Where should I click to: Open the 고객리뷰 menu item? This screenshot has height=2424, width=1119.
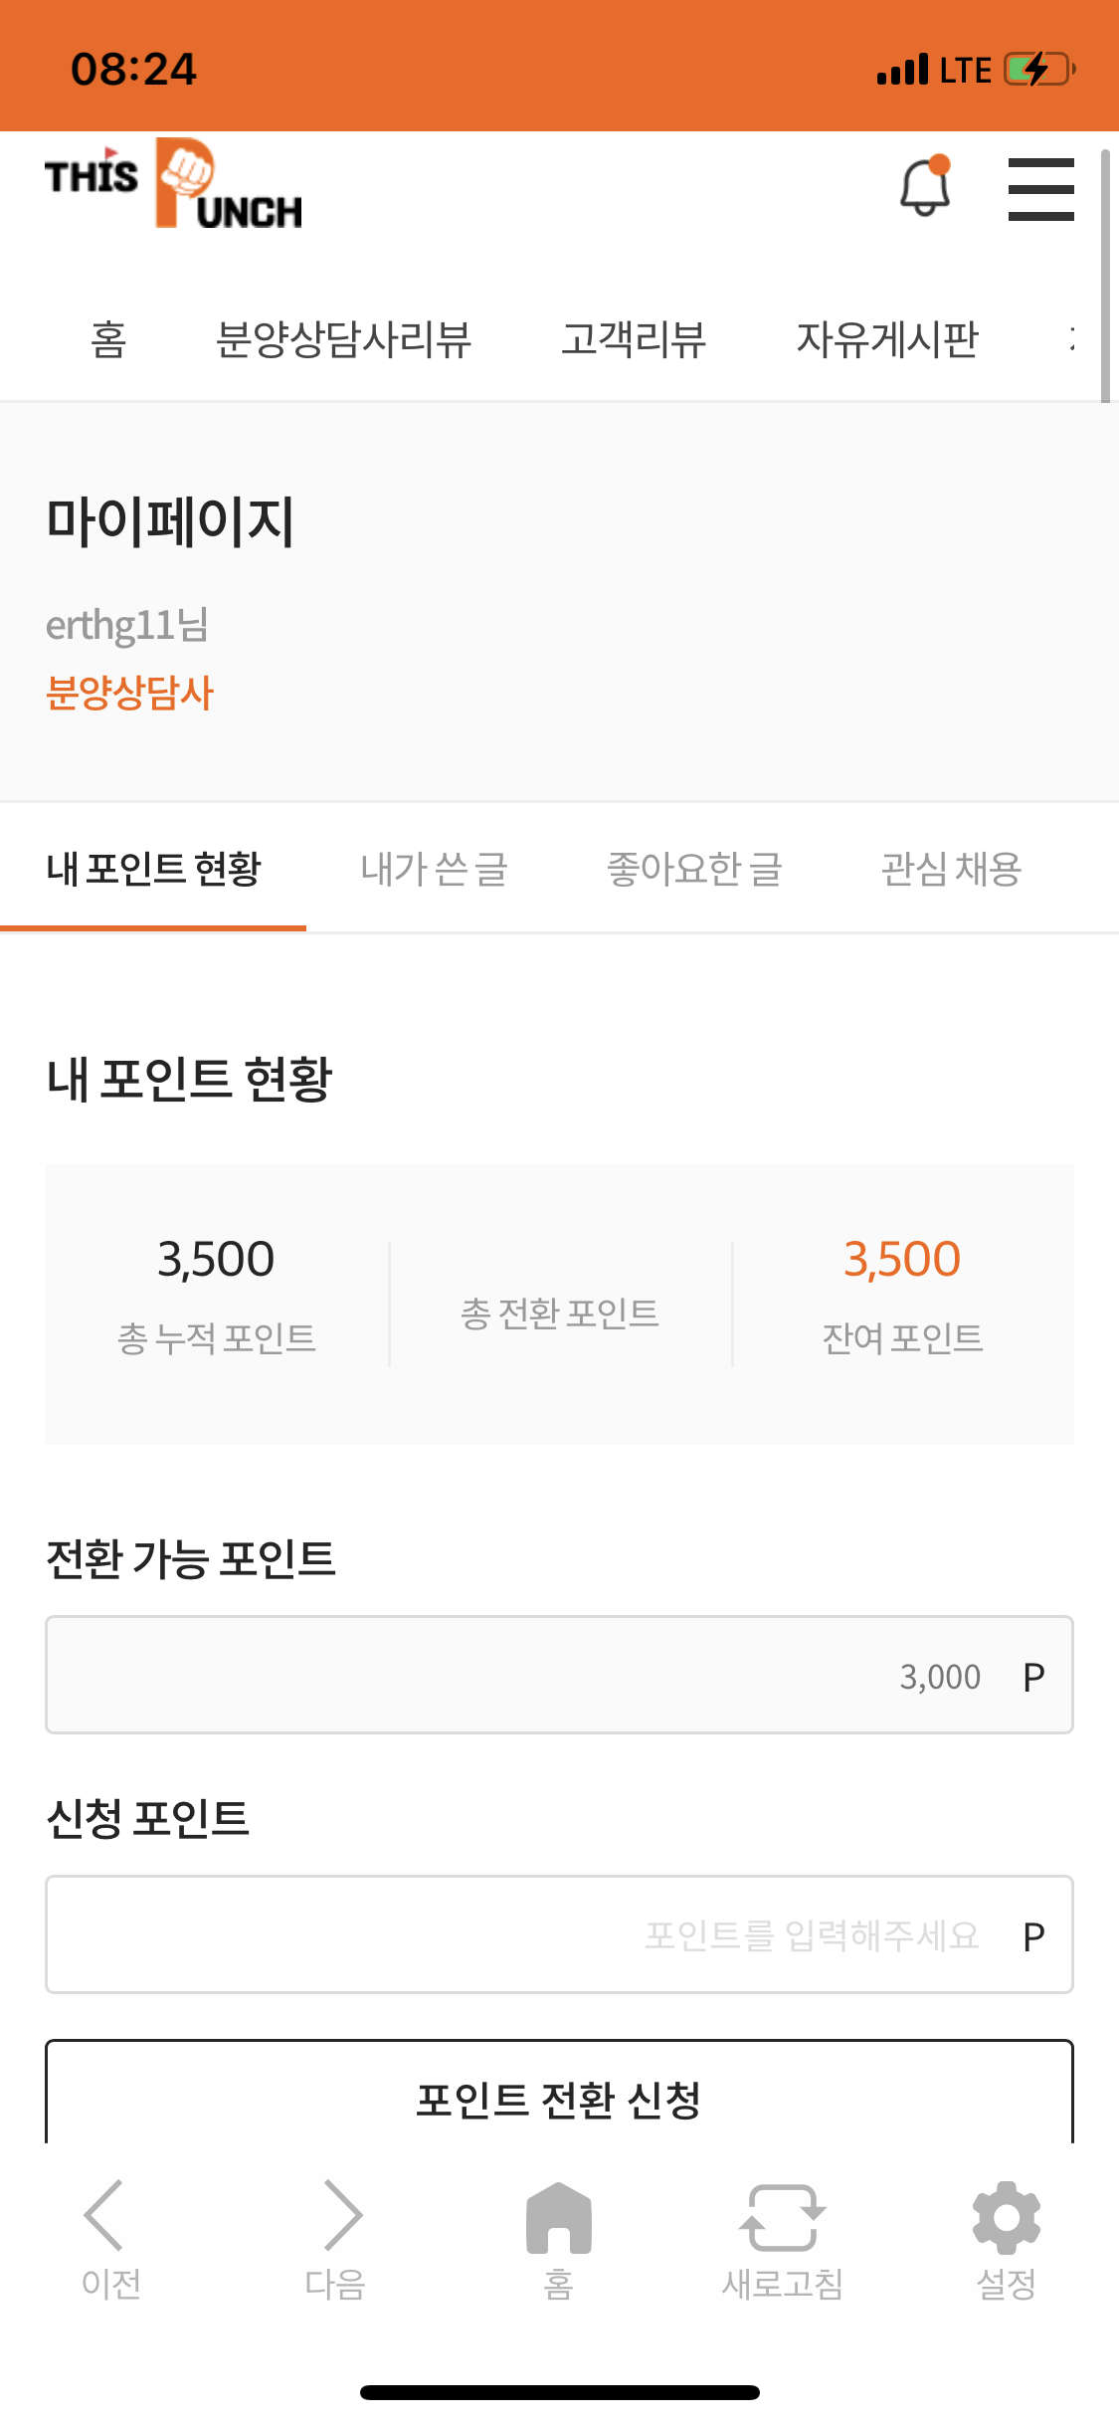click(634, 340)
